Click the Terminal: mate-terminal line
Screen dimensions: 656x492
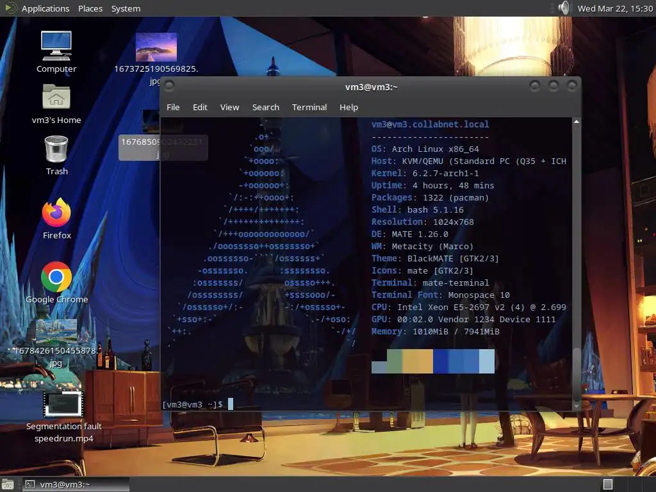tap(430, 283)
